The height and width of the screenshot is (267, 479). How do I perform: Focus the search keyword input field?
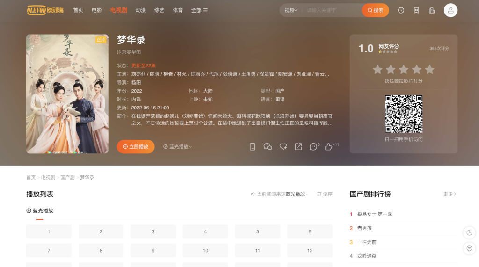[x=333, y=10]
